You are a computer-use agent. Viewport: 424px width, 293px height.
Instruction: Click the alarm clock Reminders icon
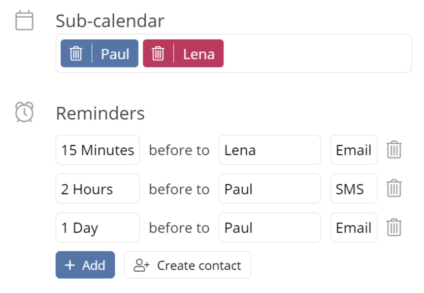point(24,112)
